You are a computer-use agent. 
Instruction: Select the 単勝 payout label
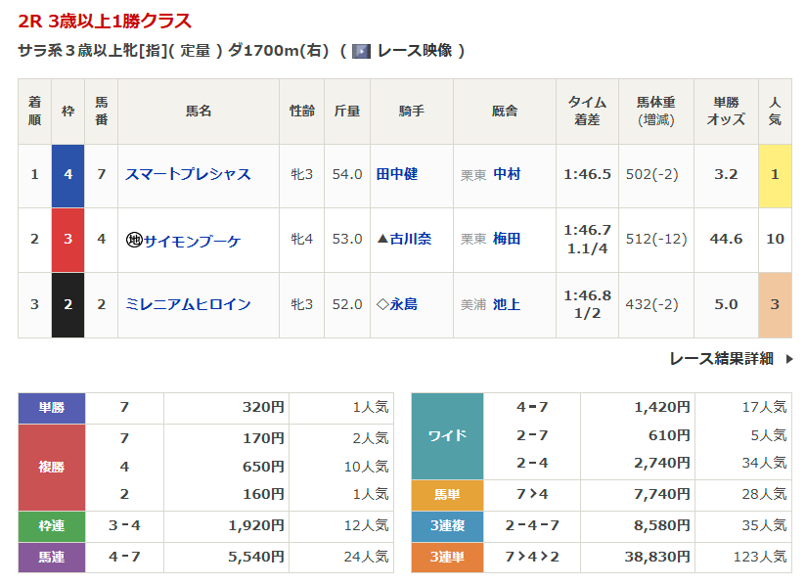click(52, 408)
